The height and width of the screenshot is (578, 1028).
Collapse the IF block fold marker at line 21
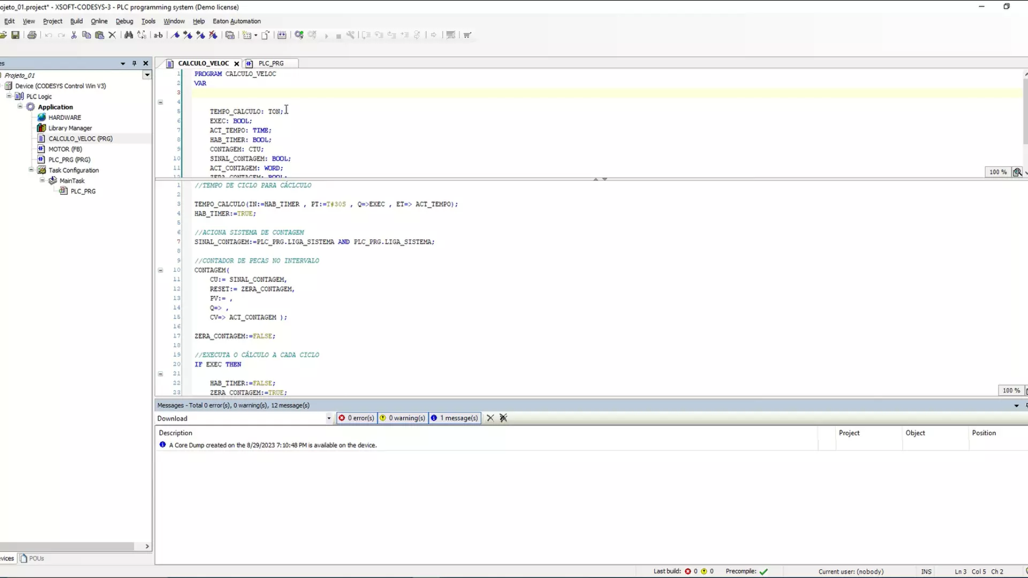tap(160, 374)
